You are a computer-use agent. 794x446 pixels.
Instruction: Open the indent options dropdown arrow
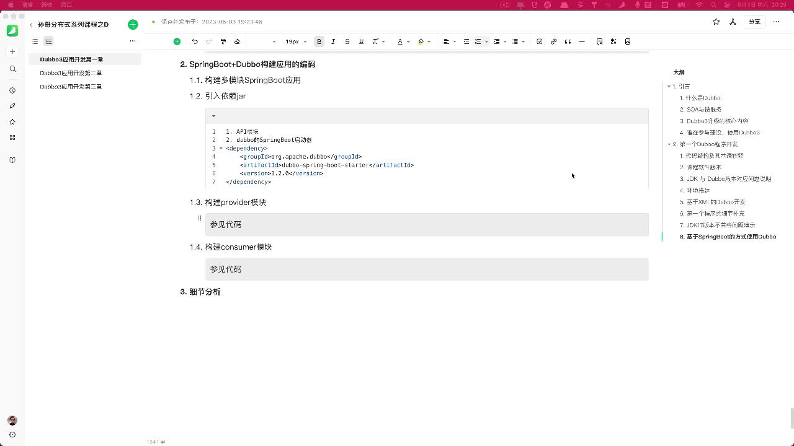pyautogui.click(x=505, y=42)
